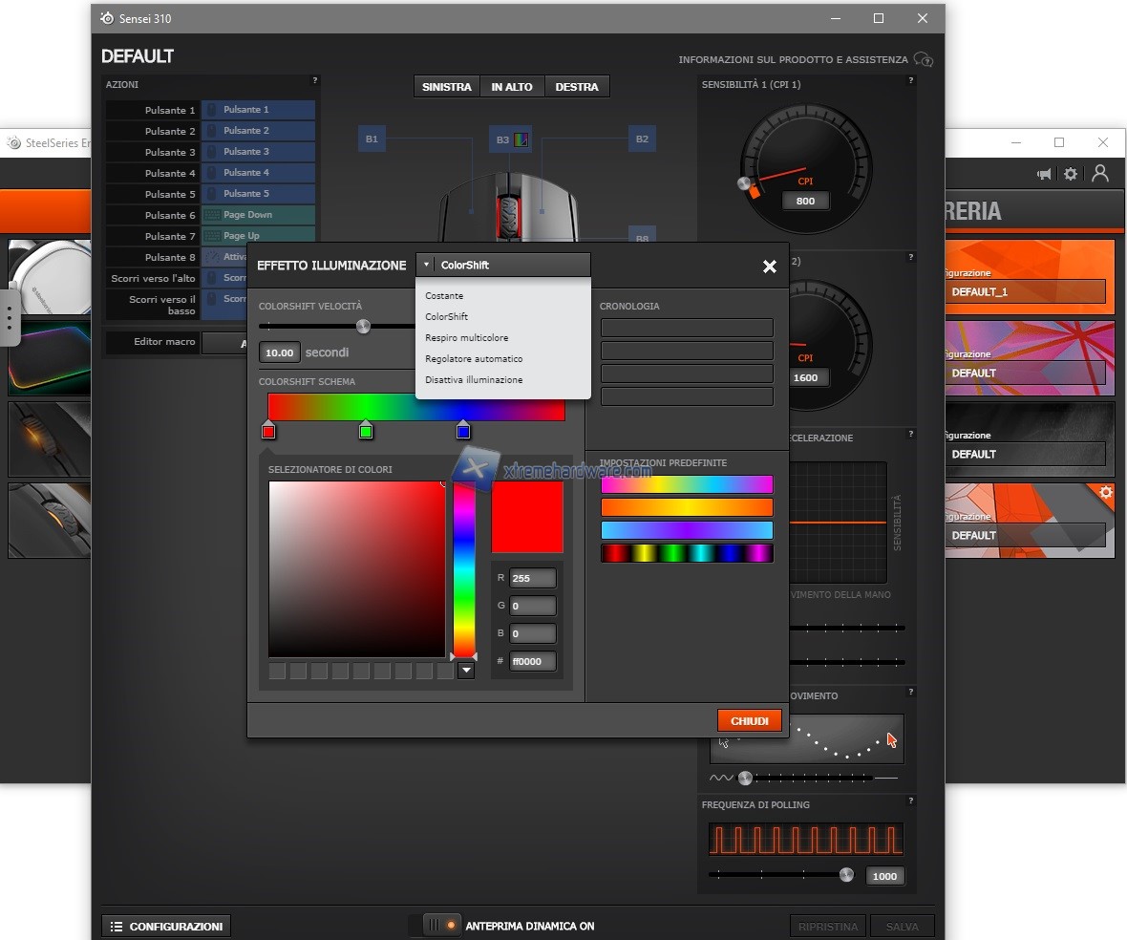Expand the saved color swatches dropdown arrow
1127x940 pixels.
tap(465, 671)
